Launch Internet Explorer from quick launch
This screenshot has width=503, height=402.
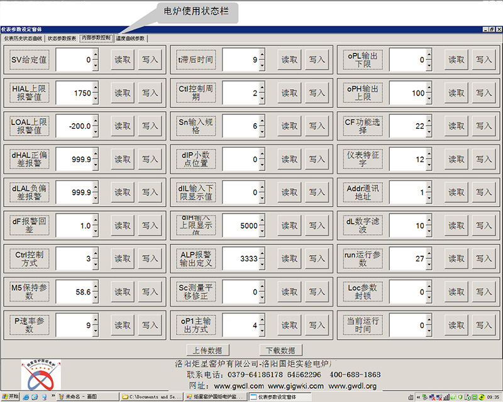pos(26,396)
